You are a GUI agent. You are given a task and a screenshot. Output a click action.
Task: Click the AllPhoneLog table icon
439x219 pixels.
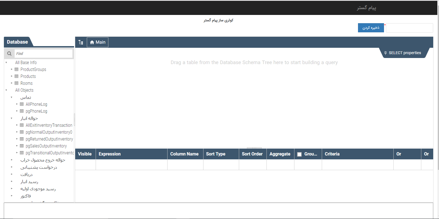pos(22,104)
